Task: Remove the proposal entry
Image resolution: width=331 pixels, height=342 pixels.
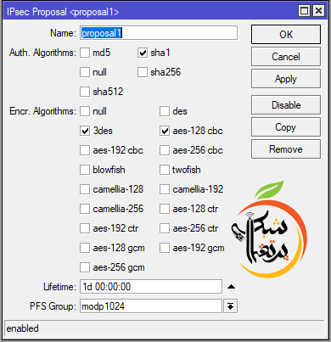Action: point(286,149)
